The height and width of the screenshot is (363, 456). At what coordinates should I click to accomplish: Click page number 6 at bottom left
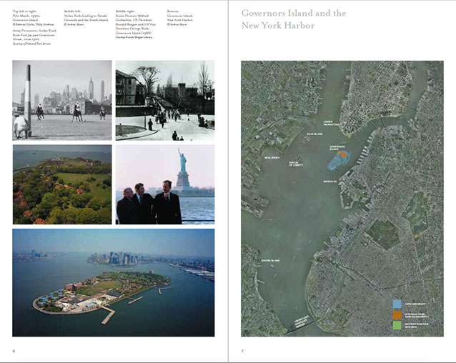coord(14,351)
